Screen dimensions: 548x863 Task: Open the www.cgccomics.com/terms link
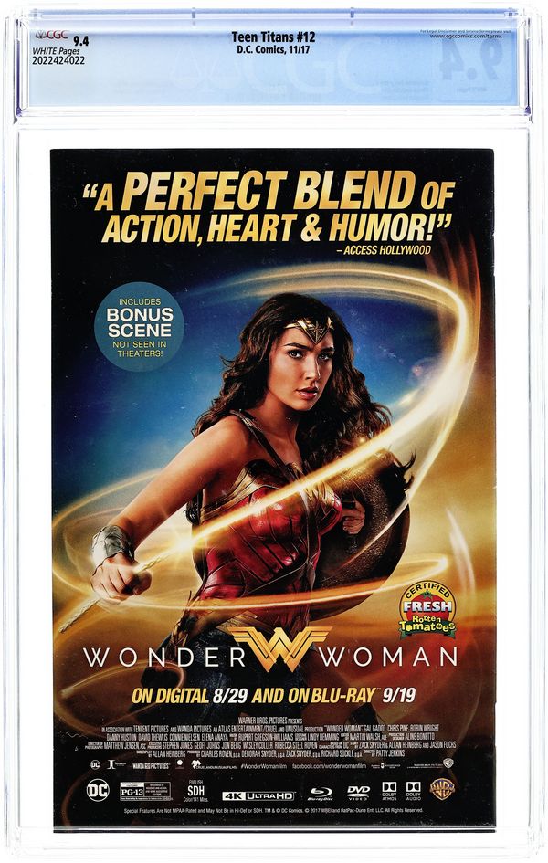coord(466,36)
